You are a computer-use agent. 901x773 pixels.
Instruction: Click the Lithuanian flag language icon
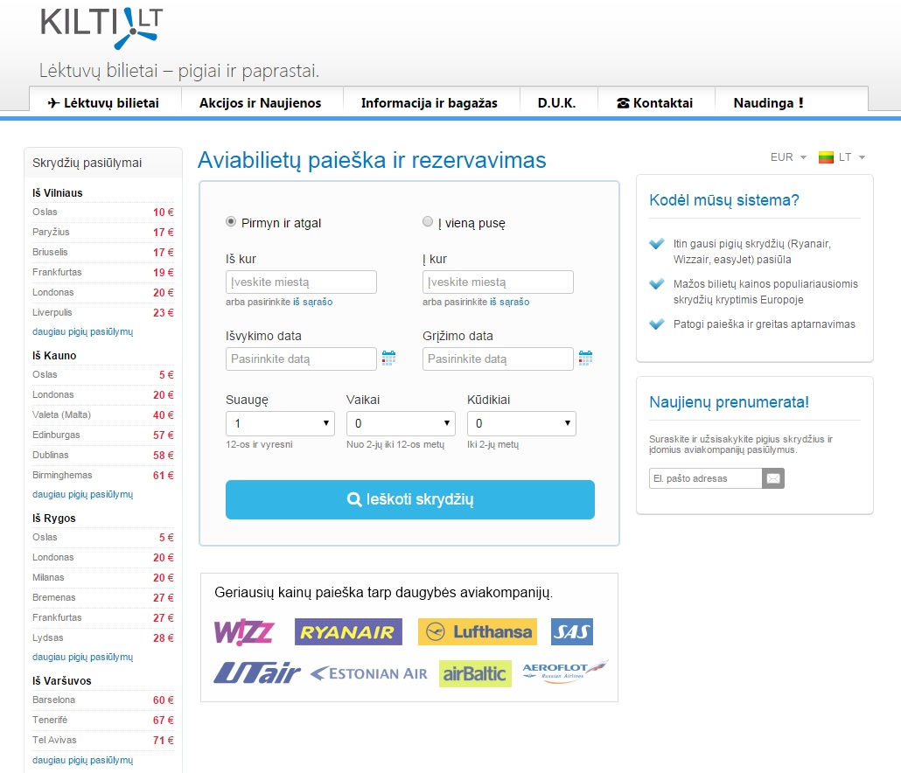[826, 157]
